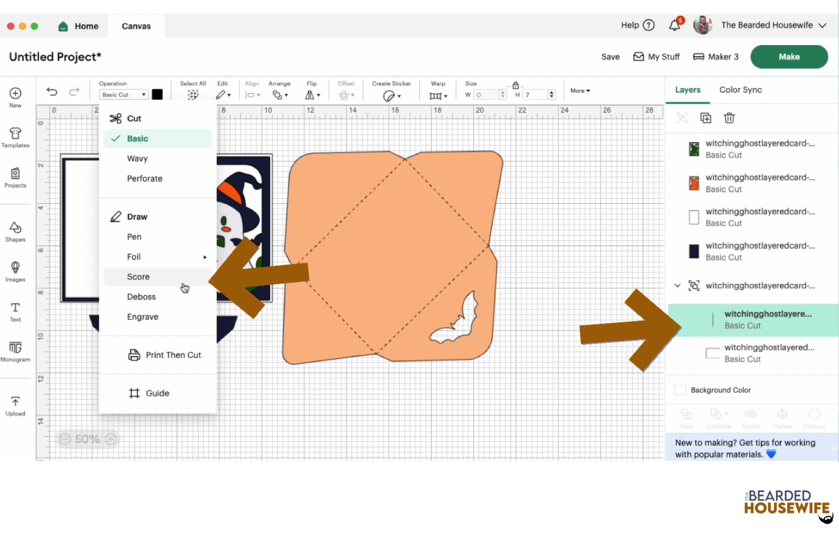Toggle the size lock aspect ratio
This screenshot has width=839, height=533.
515,85
